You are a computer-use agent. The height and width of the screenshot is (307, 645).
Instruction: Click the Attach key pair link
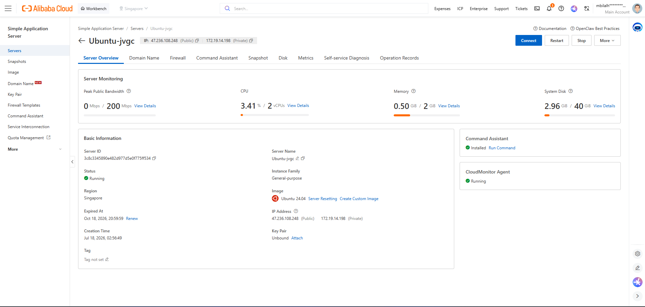297,238
